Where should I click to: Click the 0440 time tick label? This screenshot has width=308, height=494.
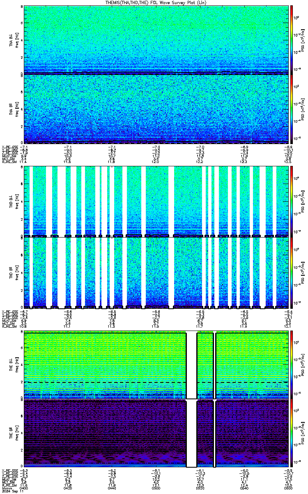(112, 488)
